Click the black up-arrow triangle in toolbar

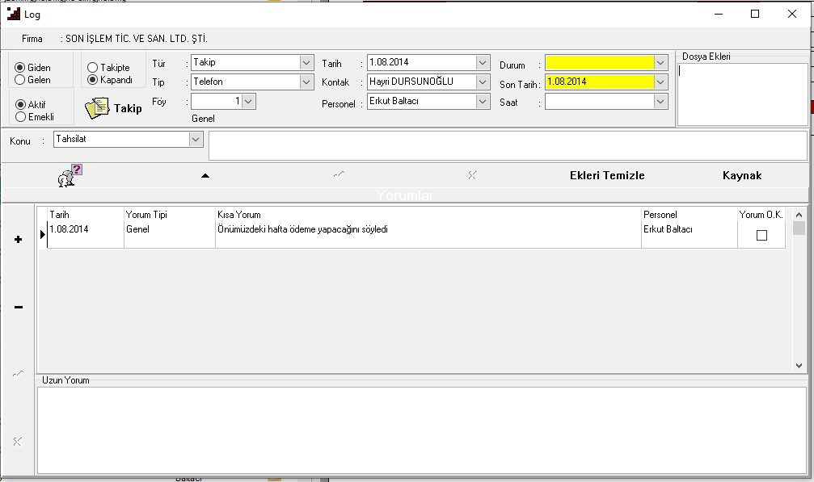[205, 175]
